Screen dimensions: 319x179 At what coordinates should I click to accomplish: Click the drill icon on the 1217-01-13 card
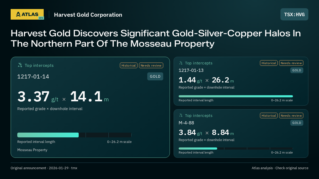(x=181, y=63)
